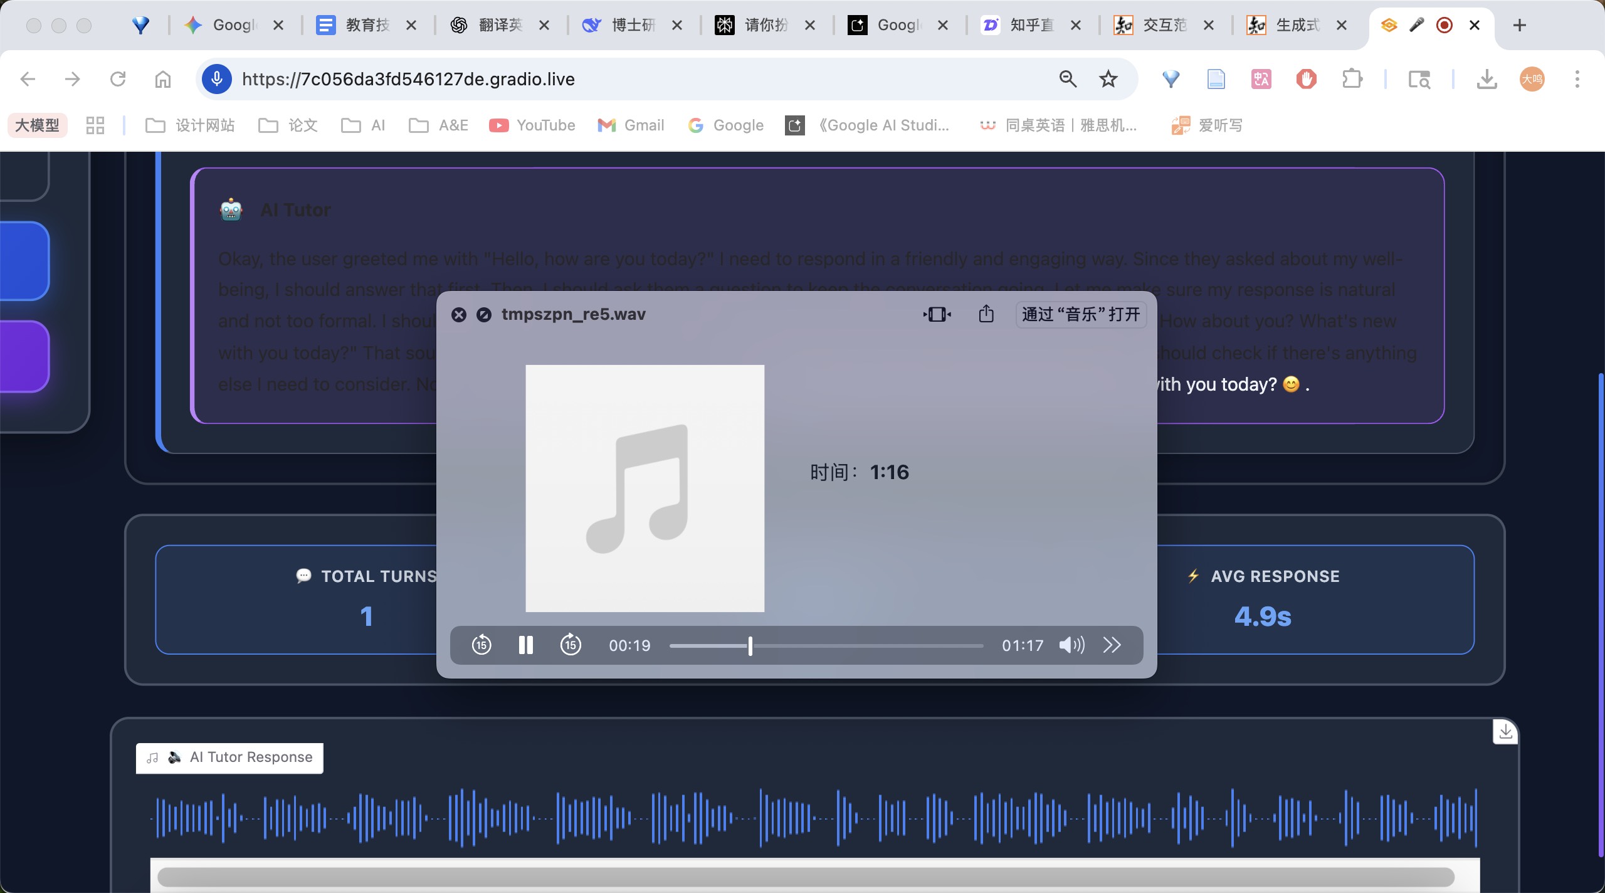Viewport: 1605px width, 893px height.
Task: Skip back 15 seconds in audio
Action: [x=481, y=645]
